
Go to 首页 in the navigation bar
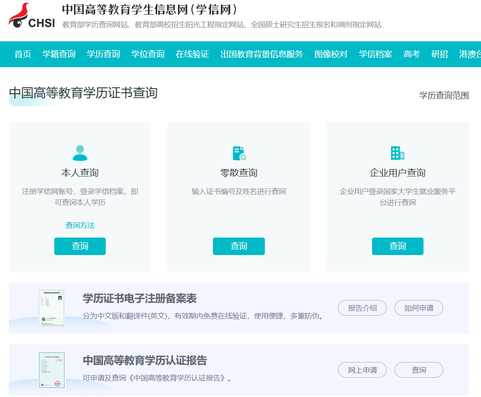point(22,54)
